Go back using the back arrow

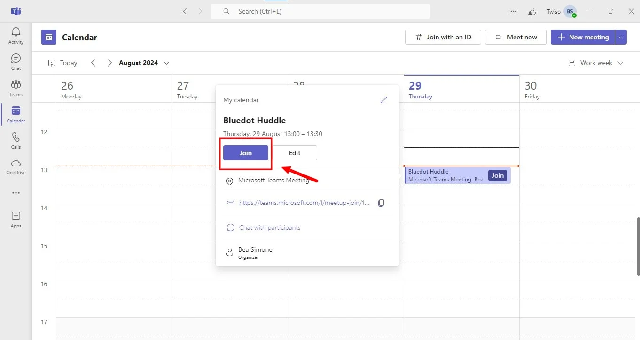click(185, 11)
